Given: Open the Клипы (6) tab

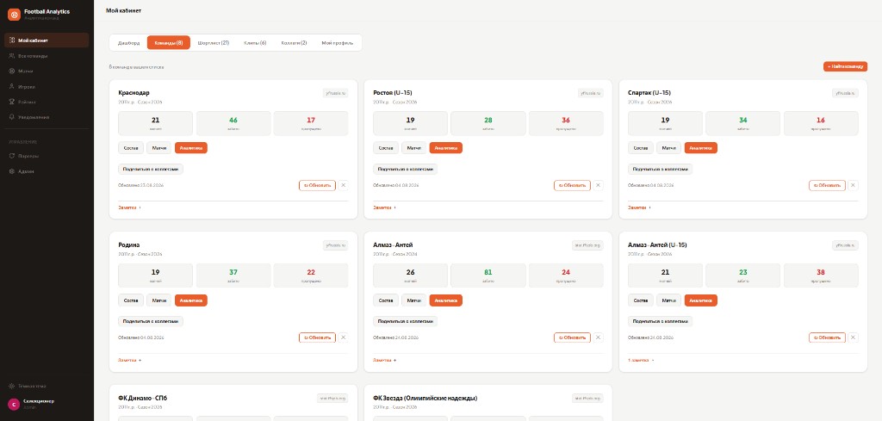Looking at the screenshot, I should (255, 43).
